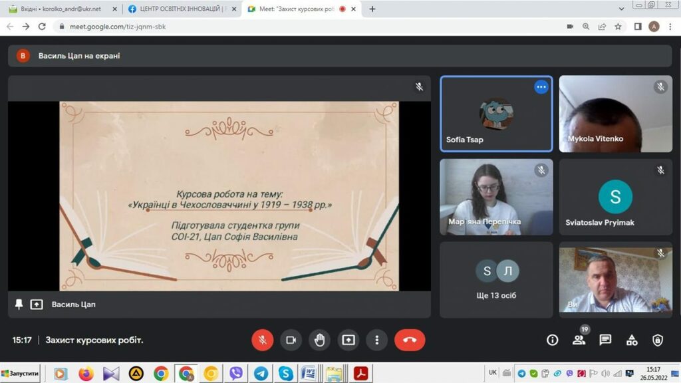Screen dimensions: 681x383
Task: Switch to the ЦЕНТР ОСВІТНІХ ІННОВАЦІЙ tab
Action: tap(181, 9)
